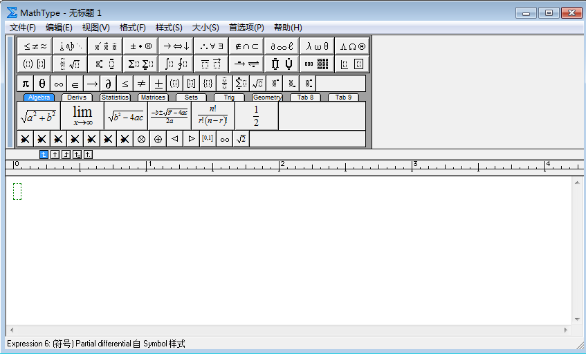This screenshot has width=586, height=354.
Task: Insert the not-equal sign from small bar
Action: [x=142, y=84]
